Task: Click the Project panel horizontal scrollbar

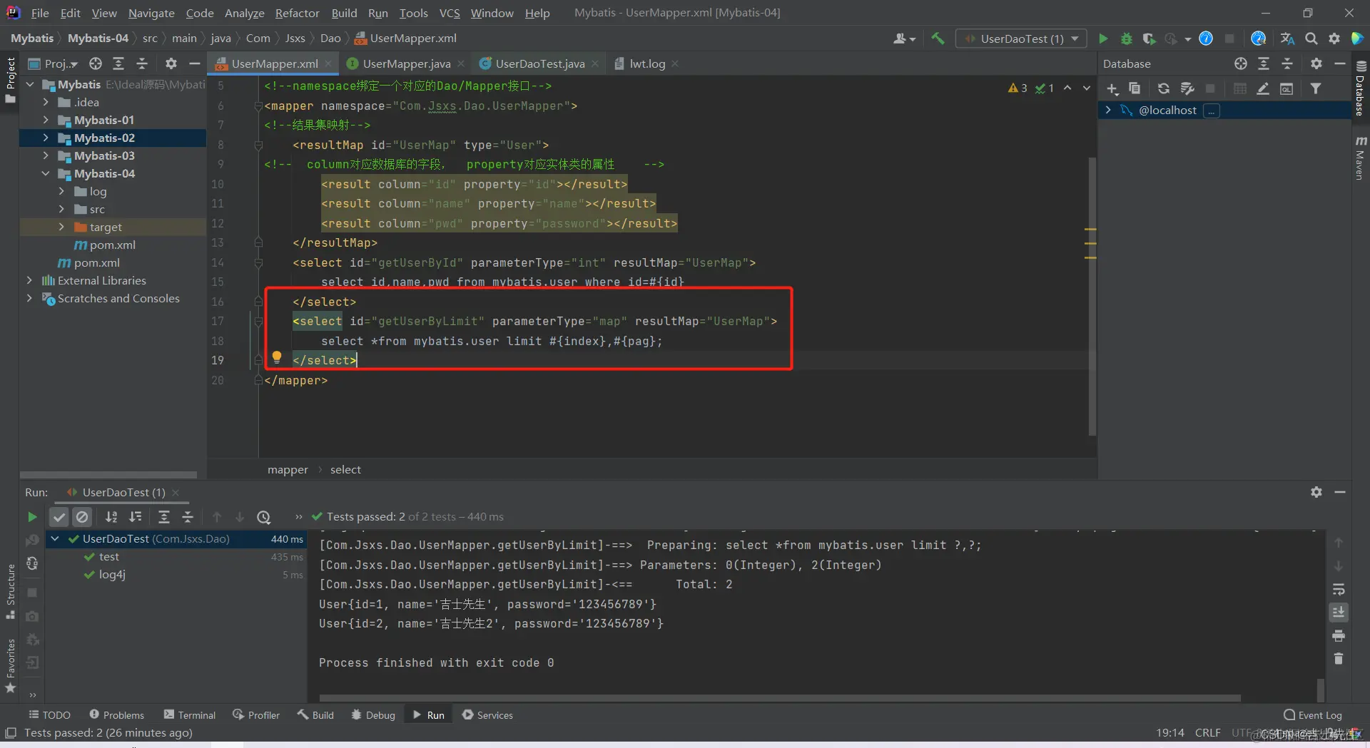Action: click(x=108, y=474)
